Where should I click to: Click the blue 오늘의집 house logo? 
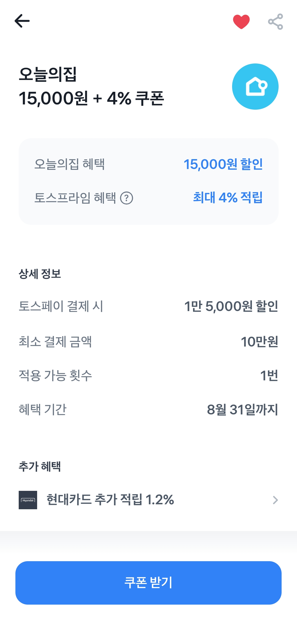[255, 87]
